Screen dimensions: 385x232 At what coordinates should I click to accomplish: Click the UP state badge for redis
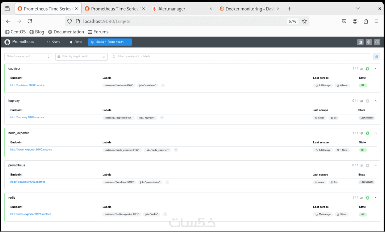click(363, 214)
